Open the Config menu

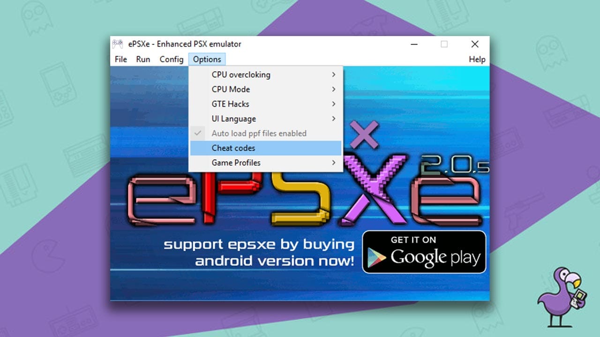(172, 59)
